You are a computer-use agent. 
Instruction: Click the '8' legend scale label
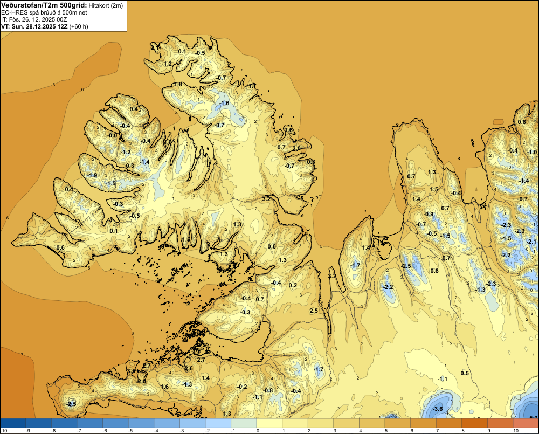[464, 431]
